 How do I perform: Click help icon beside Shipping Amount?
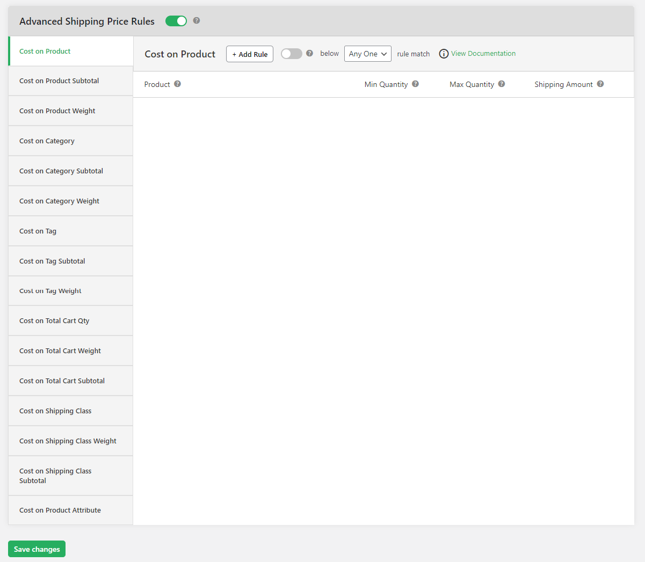click(x=600, y=84)
